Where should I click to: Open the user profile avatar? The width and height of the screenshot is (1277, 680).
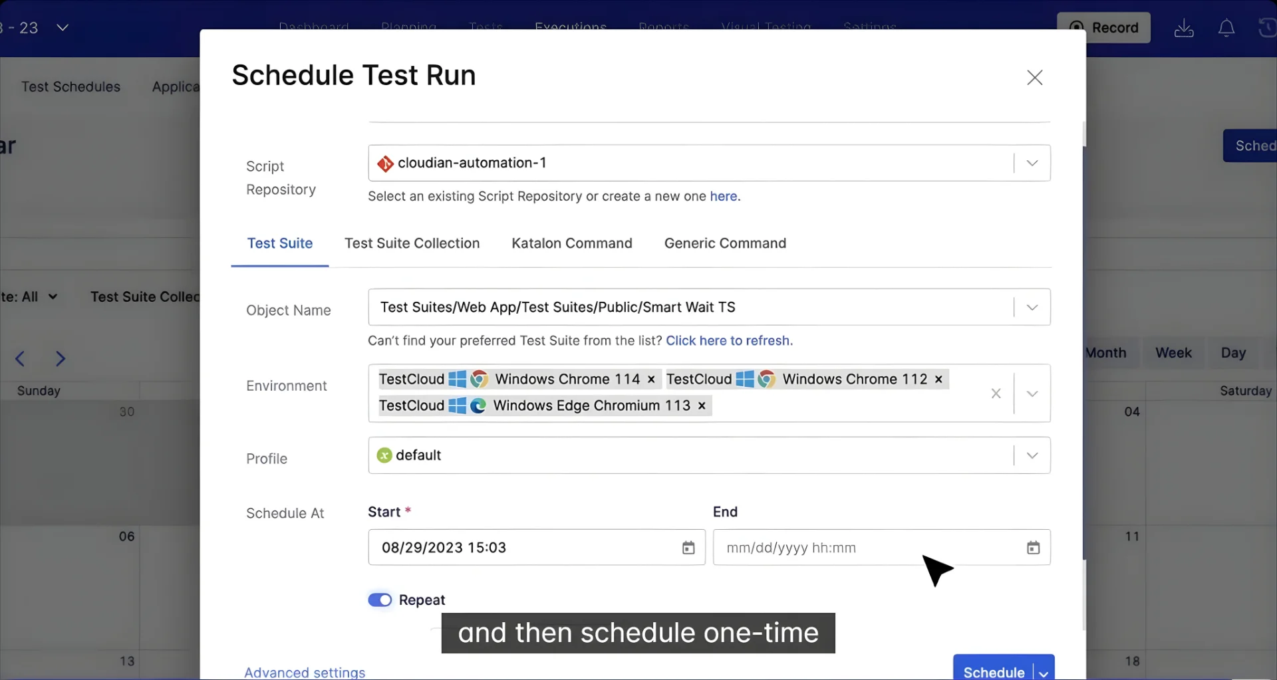[1268, 28]
